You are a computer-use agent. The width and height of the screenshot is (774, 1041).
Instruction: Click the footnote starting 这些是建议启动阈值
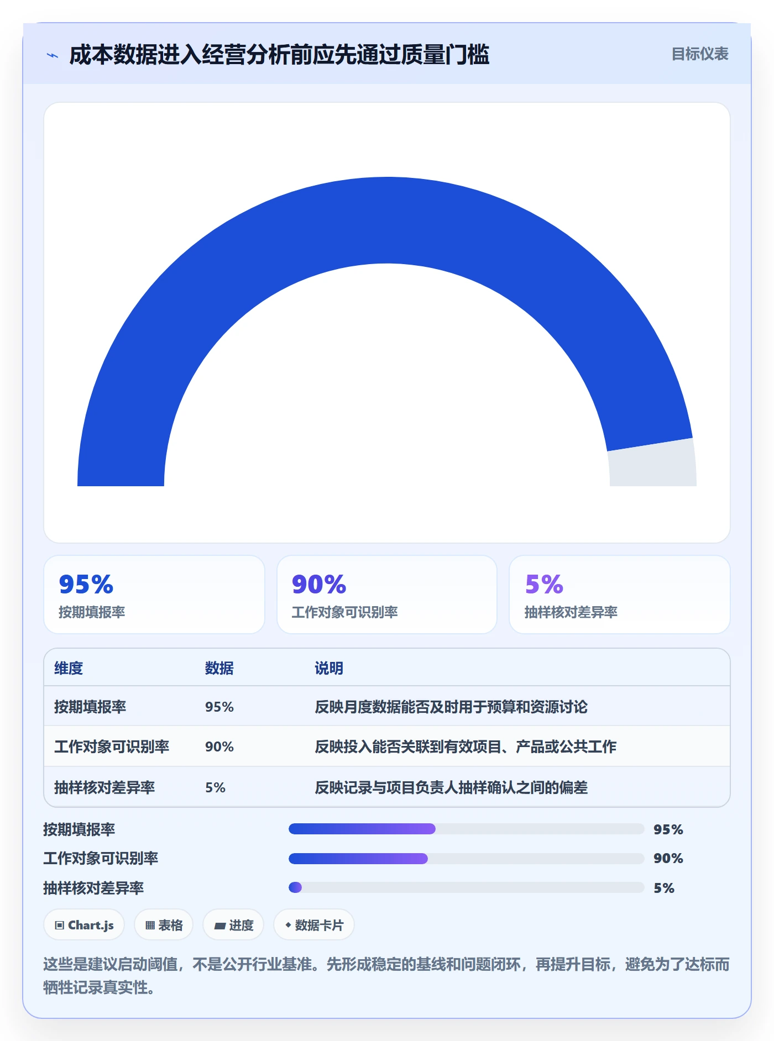(x=386, y=976)
